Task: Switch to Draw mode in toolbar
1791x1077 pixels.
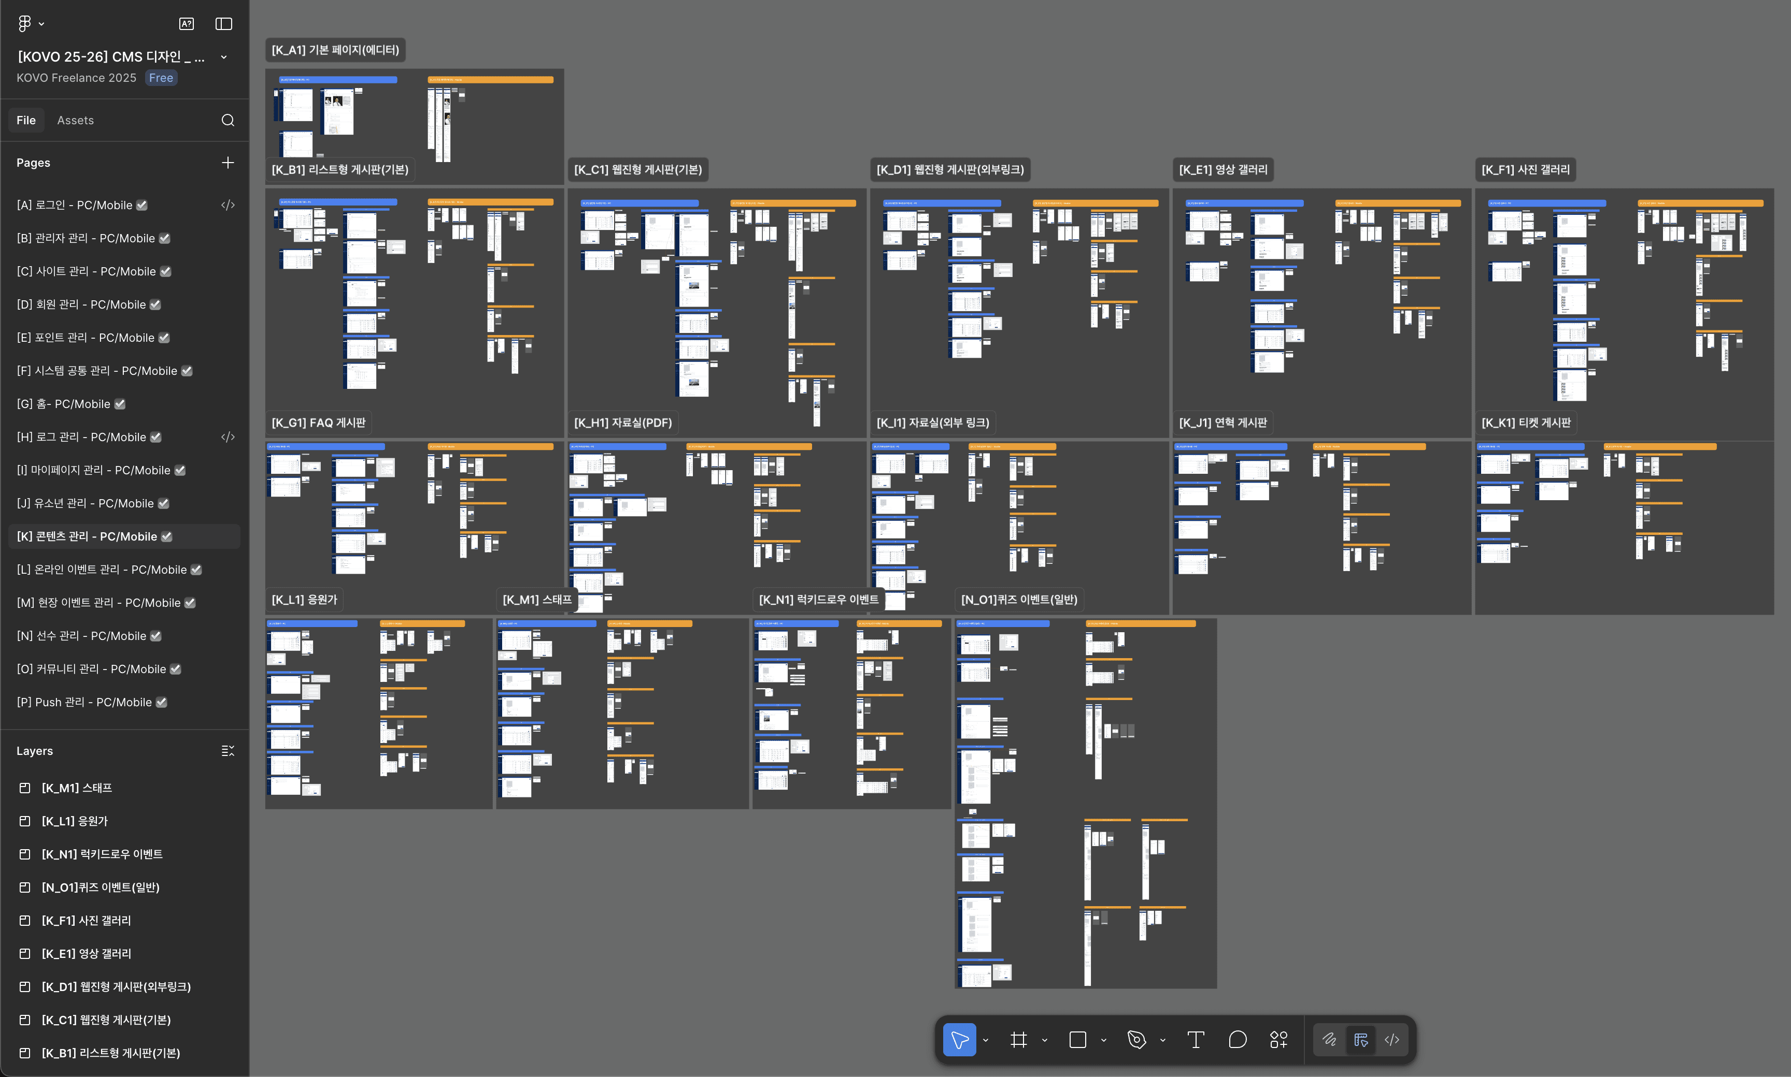Action: [x=1329, y=1040]
